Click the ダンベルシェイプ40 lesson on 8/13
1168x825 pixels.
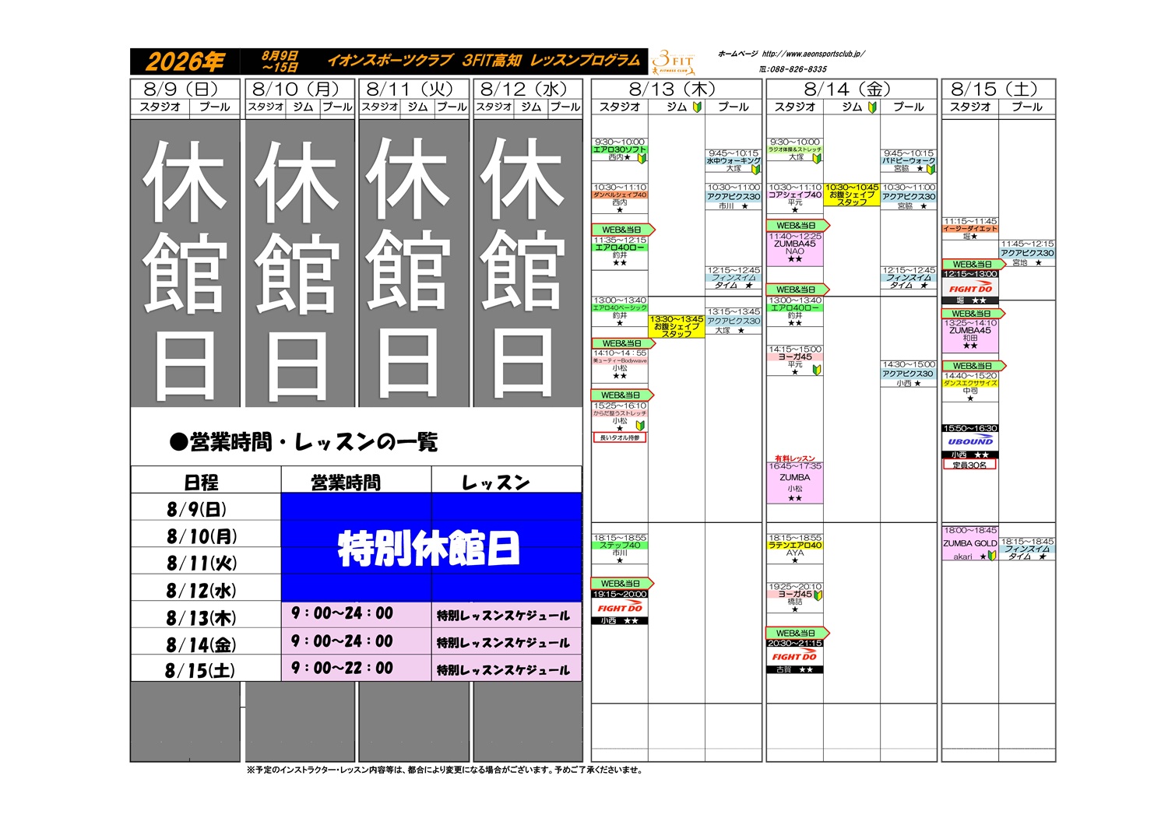coord(620,195)
